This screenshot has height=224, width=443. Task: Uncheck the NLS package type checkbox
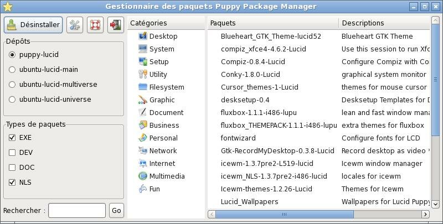[x=12, y=183]
